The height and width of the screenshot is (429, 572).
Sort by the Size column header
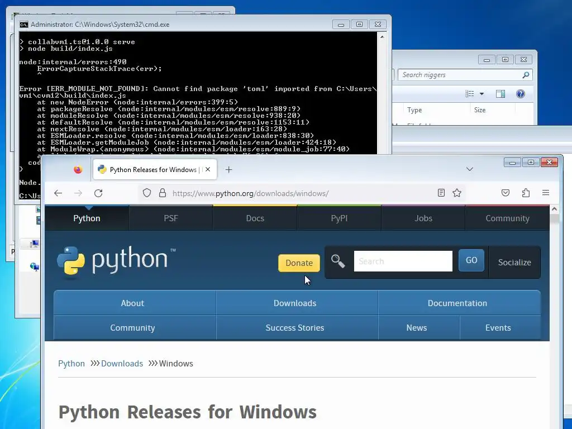[493, 110]
